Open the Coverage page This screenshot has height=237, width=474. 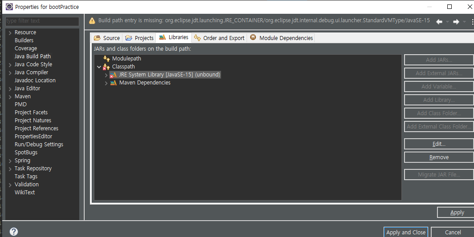coord(26,48)
